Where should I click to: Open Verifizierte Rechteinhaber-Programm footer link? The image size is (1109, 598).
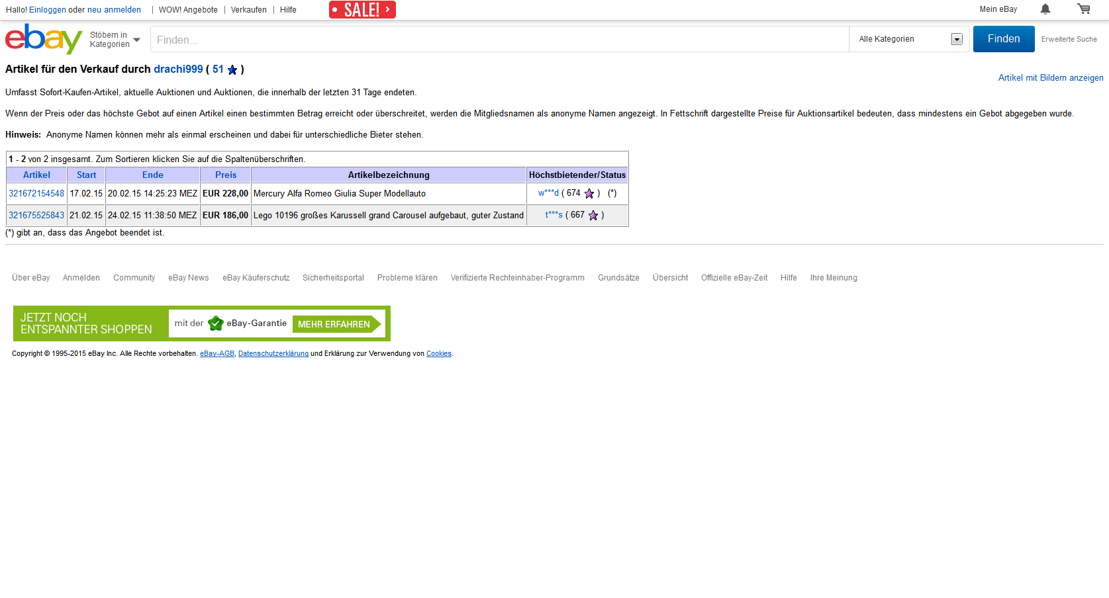point(518,278)
